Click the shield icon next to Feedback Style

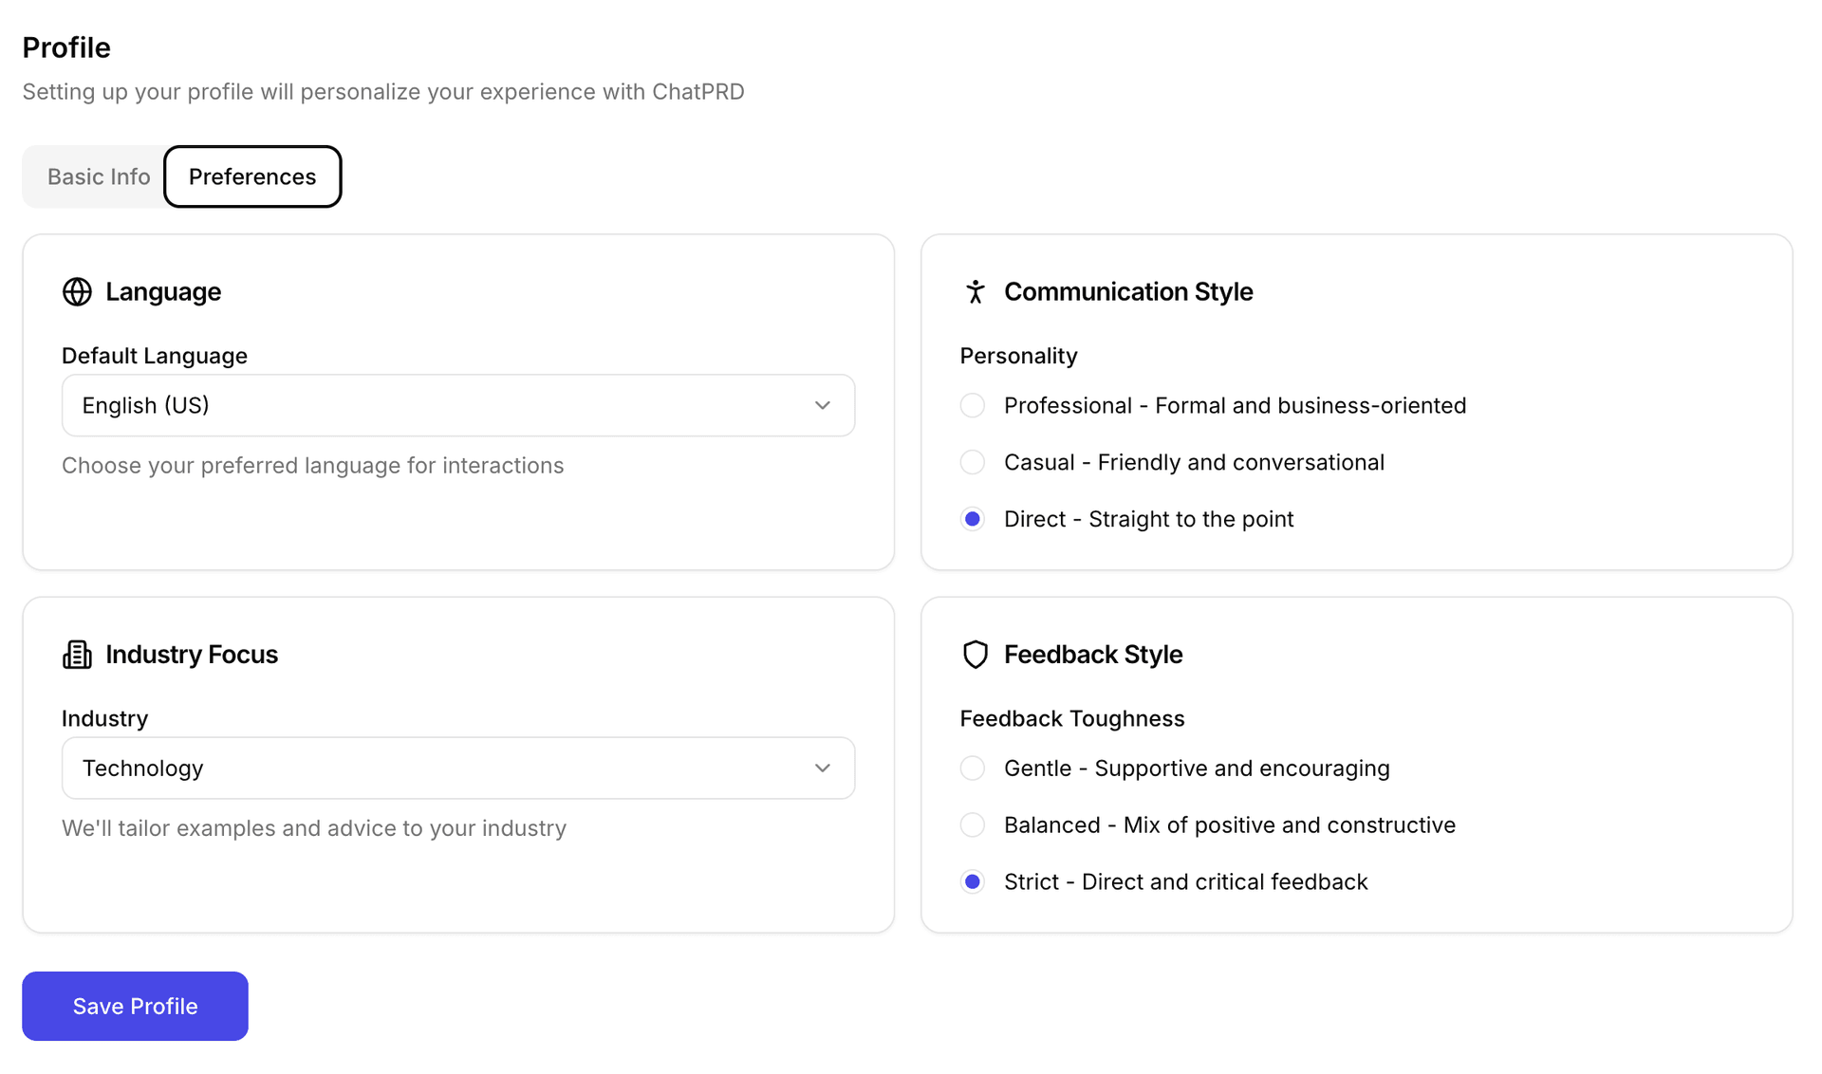pos(975,654)
